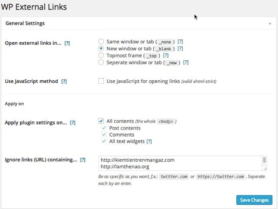
Task: Click help icon next to All text widgets
Action: (x=149, y=141)
